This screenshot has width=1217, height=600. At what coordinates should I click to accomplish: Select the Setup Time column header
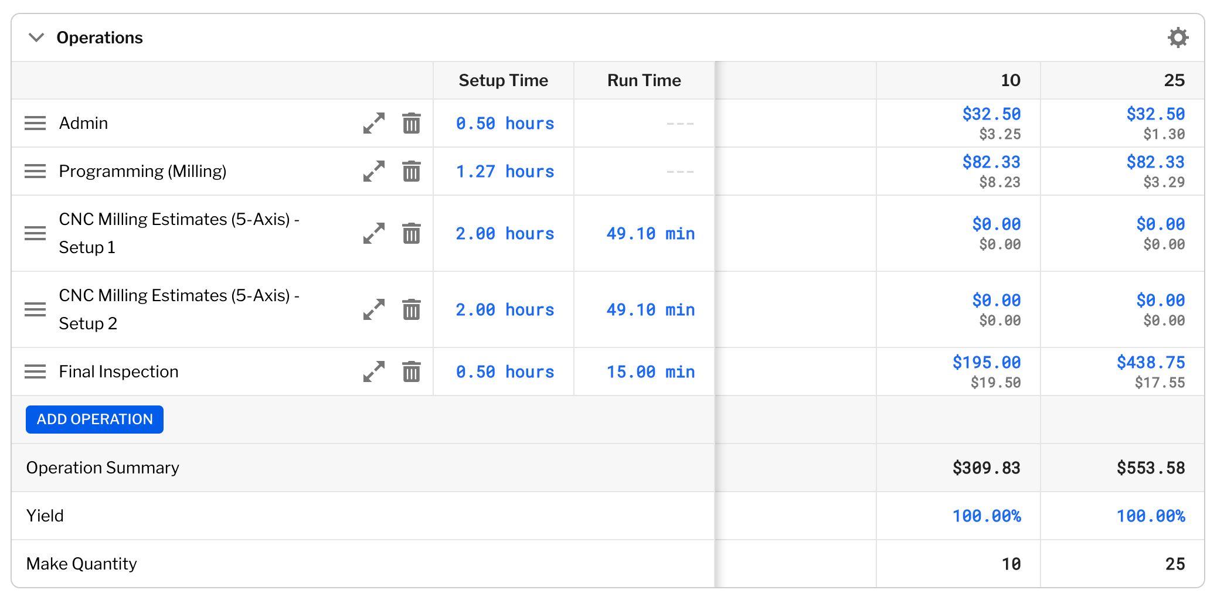pyautogui.click(x=502, y=80)
